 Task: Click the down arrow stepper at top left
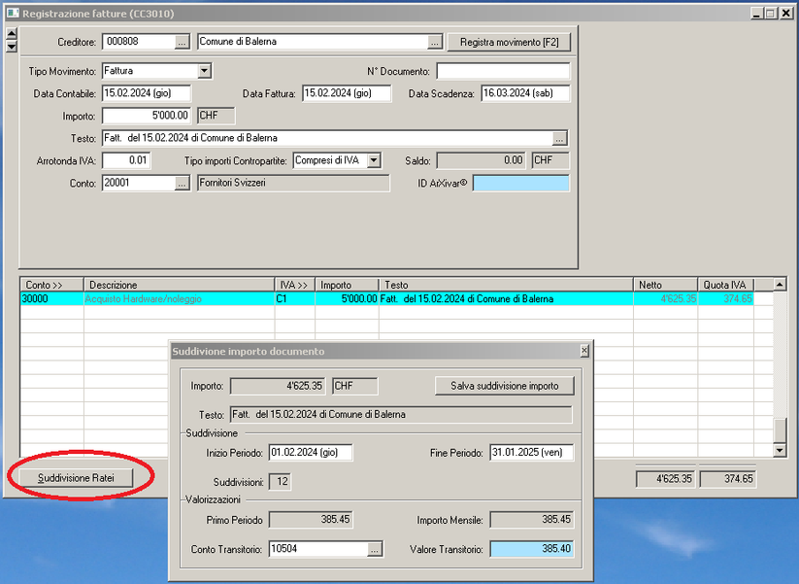point(12,47)
